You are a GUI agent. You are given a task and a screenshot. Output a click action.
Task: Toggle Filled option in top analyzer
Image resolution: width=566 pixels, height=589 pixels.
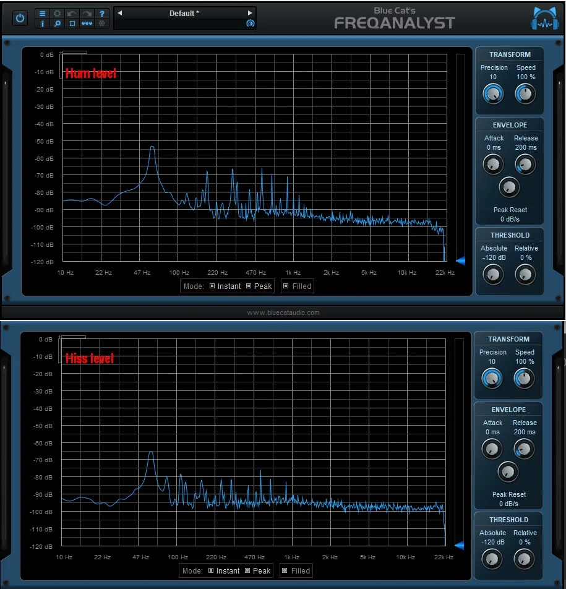click(297, 286)
